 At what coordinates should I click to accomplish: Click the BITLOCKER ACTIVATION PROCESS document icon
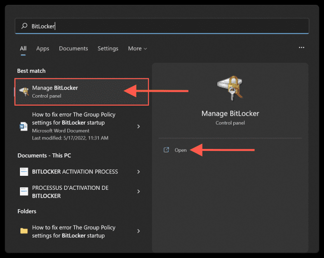24,172
